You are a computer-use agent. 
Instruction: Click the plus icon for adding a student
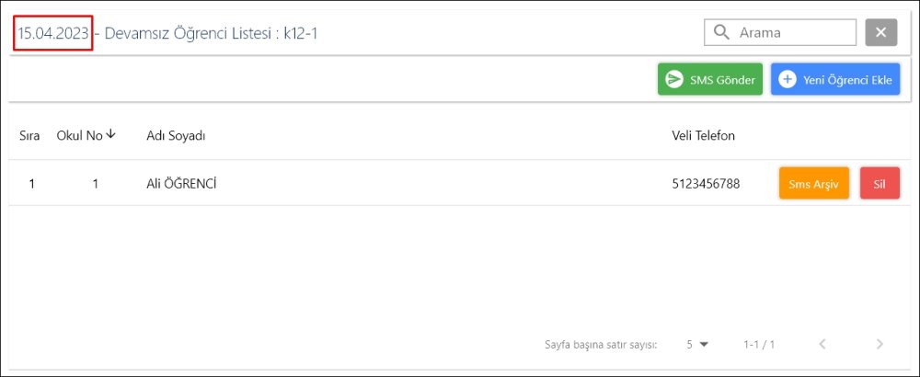787,80
